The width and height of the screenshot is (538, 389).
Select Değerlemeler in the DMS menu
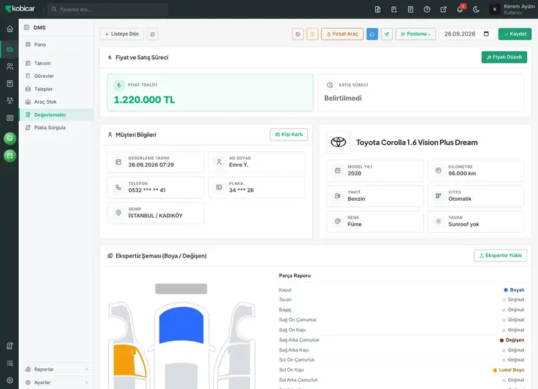click(x=56, y=115)
